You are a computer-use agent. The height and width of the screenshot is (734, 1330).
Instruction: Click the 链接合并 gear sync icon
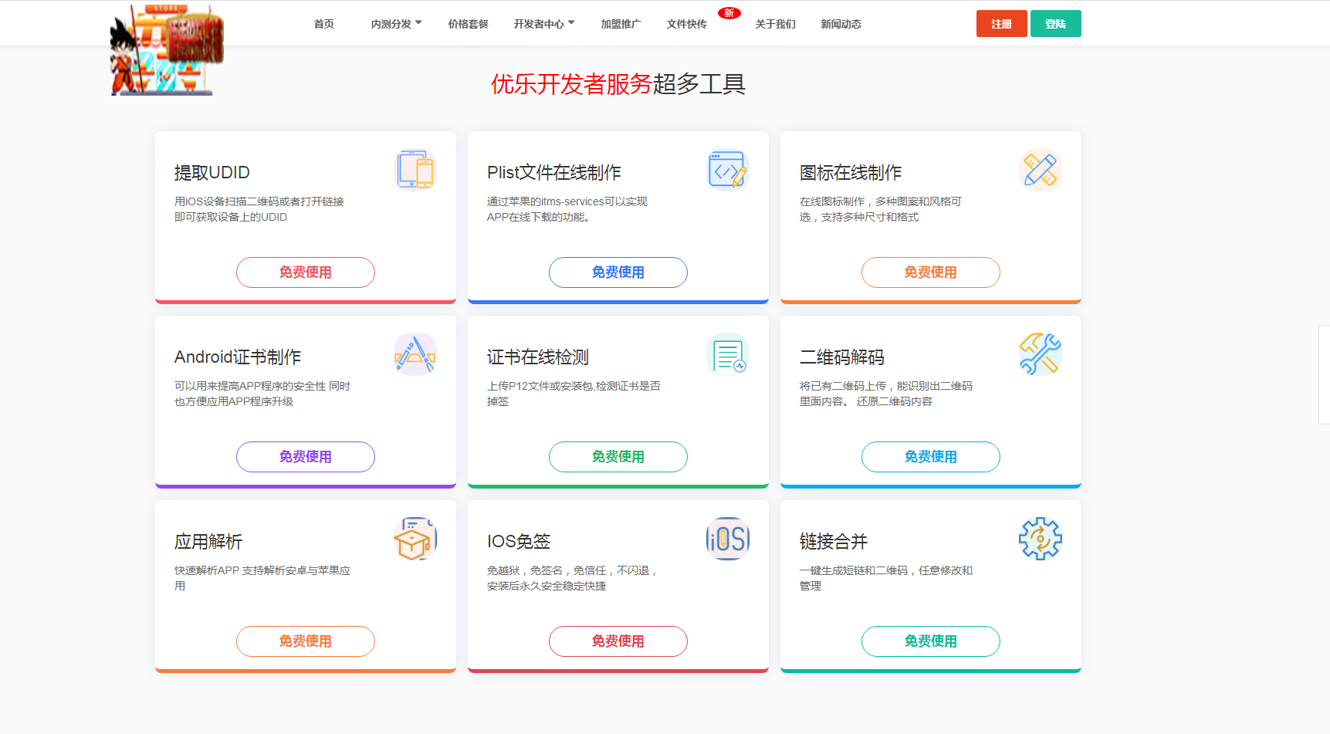point(1041,539)
